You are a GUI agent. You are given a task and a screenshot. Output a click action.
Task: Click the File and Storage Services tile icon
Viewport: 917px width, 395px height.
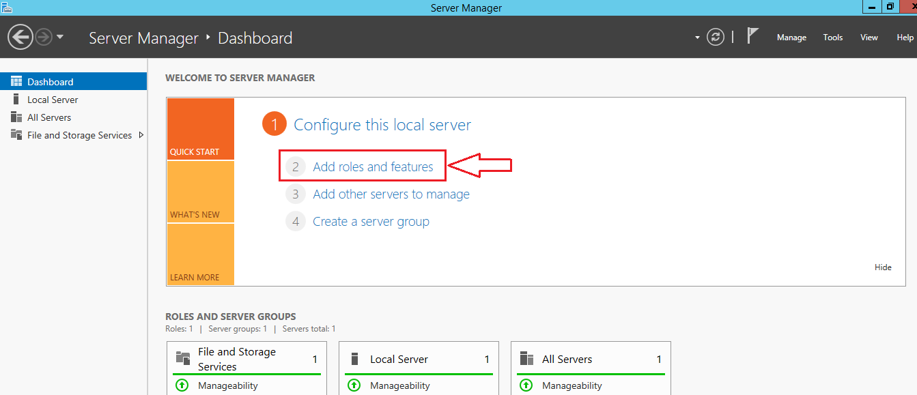[x=183, y=358]
